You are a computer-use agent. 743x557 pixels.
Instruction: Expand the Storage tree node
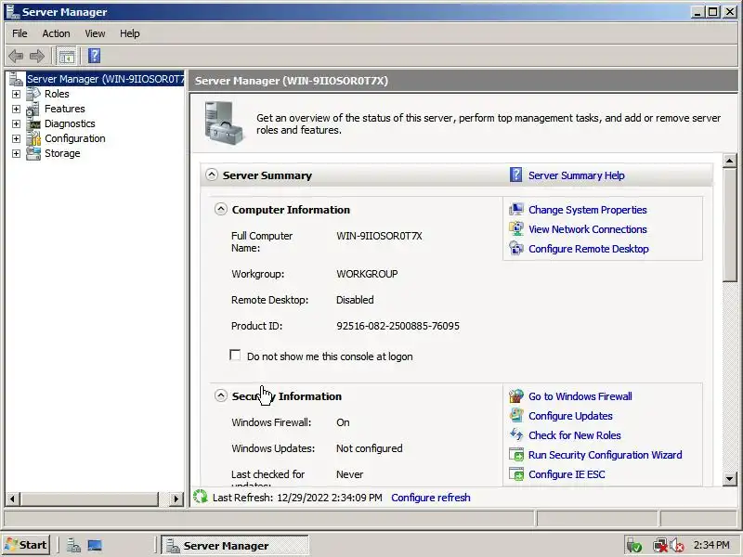16,154
